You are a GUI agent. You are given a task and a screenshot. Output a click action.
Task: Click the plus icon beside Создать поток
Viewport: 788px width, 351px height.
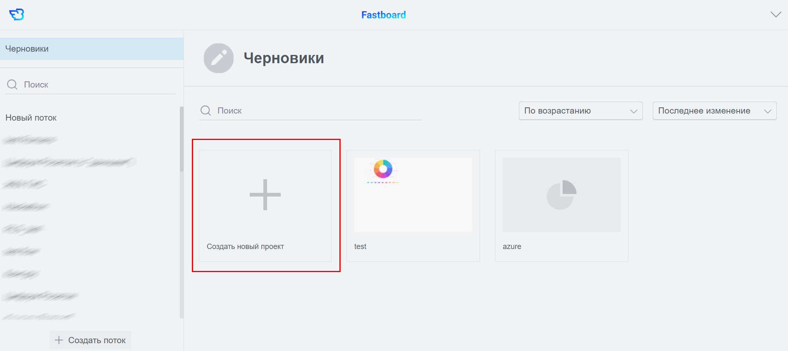(x=59, y=340)
